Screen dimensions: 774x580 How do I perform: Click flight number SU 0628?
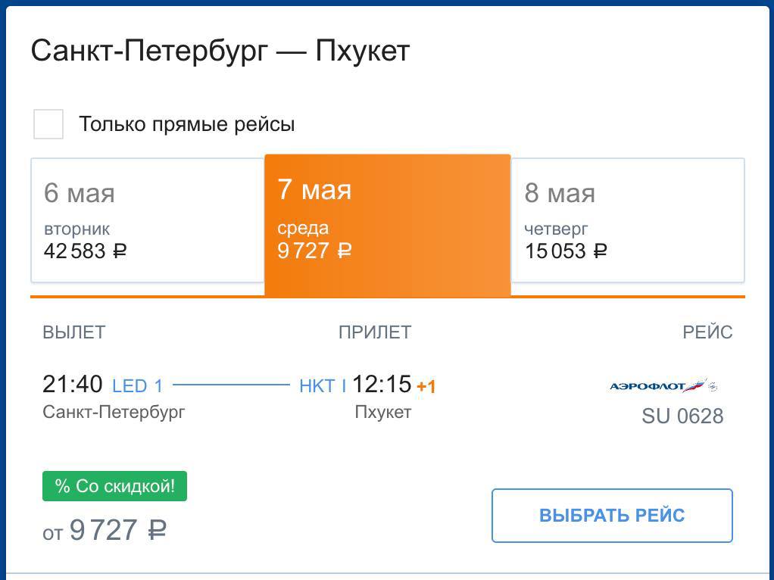682,416
